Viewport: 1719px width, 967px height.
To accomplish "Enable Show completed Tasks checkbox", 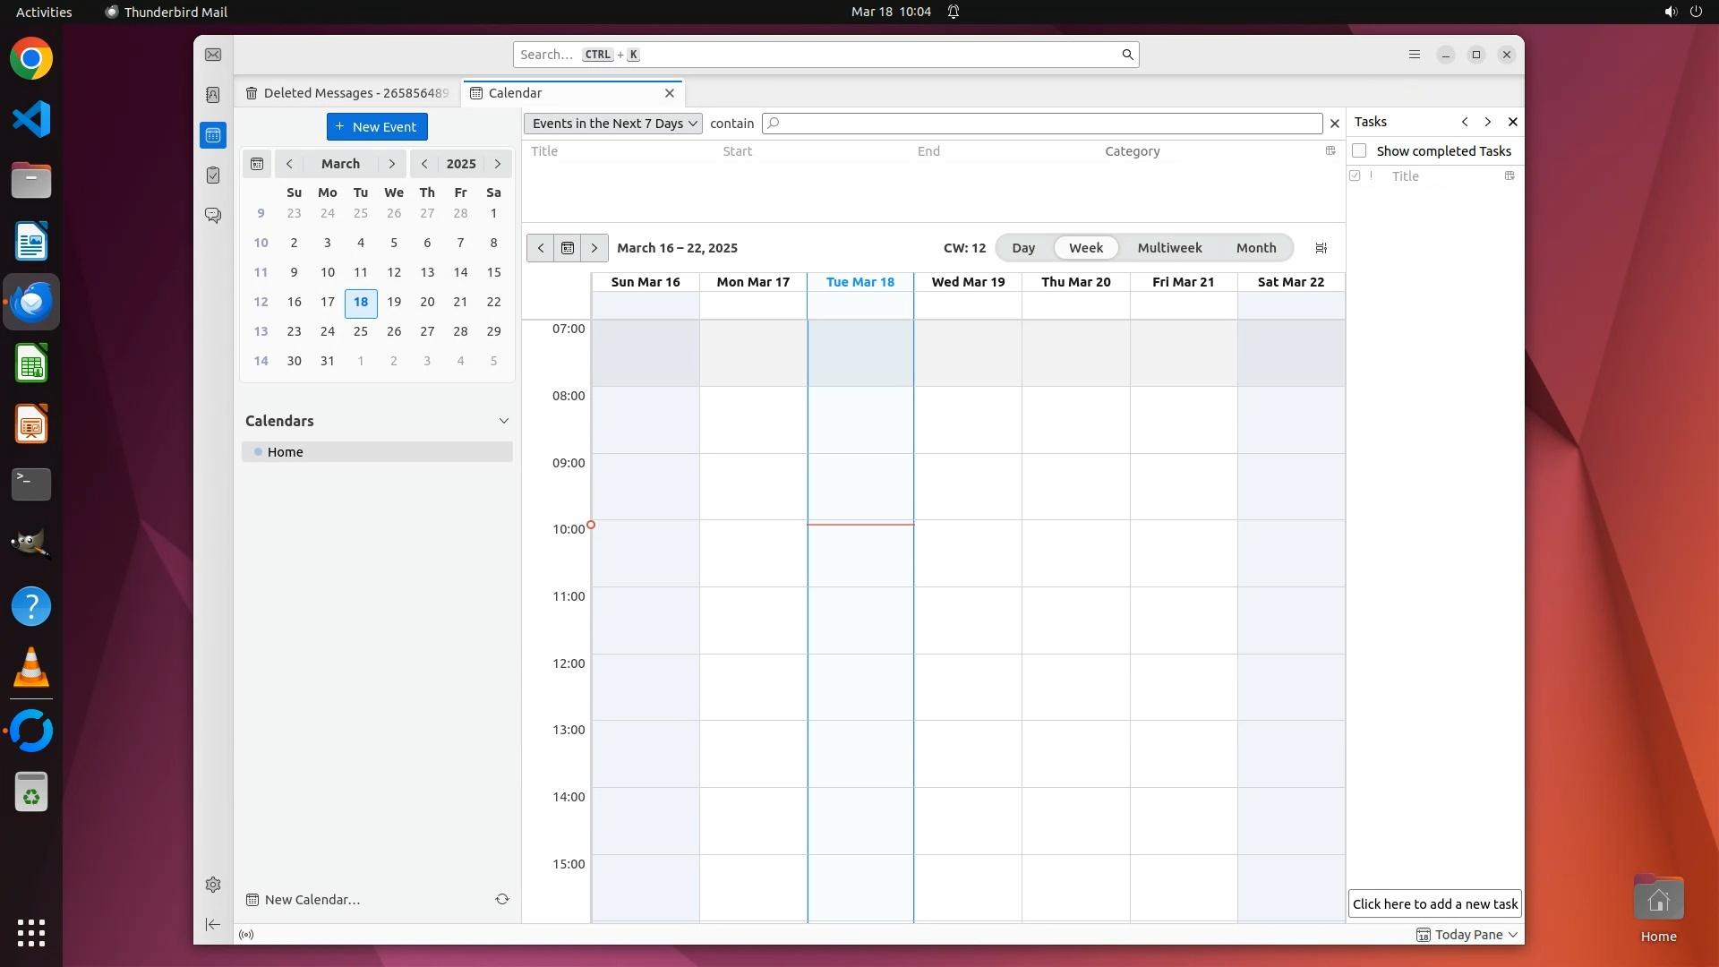I will click(1359, 150).
